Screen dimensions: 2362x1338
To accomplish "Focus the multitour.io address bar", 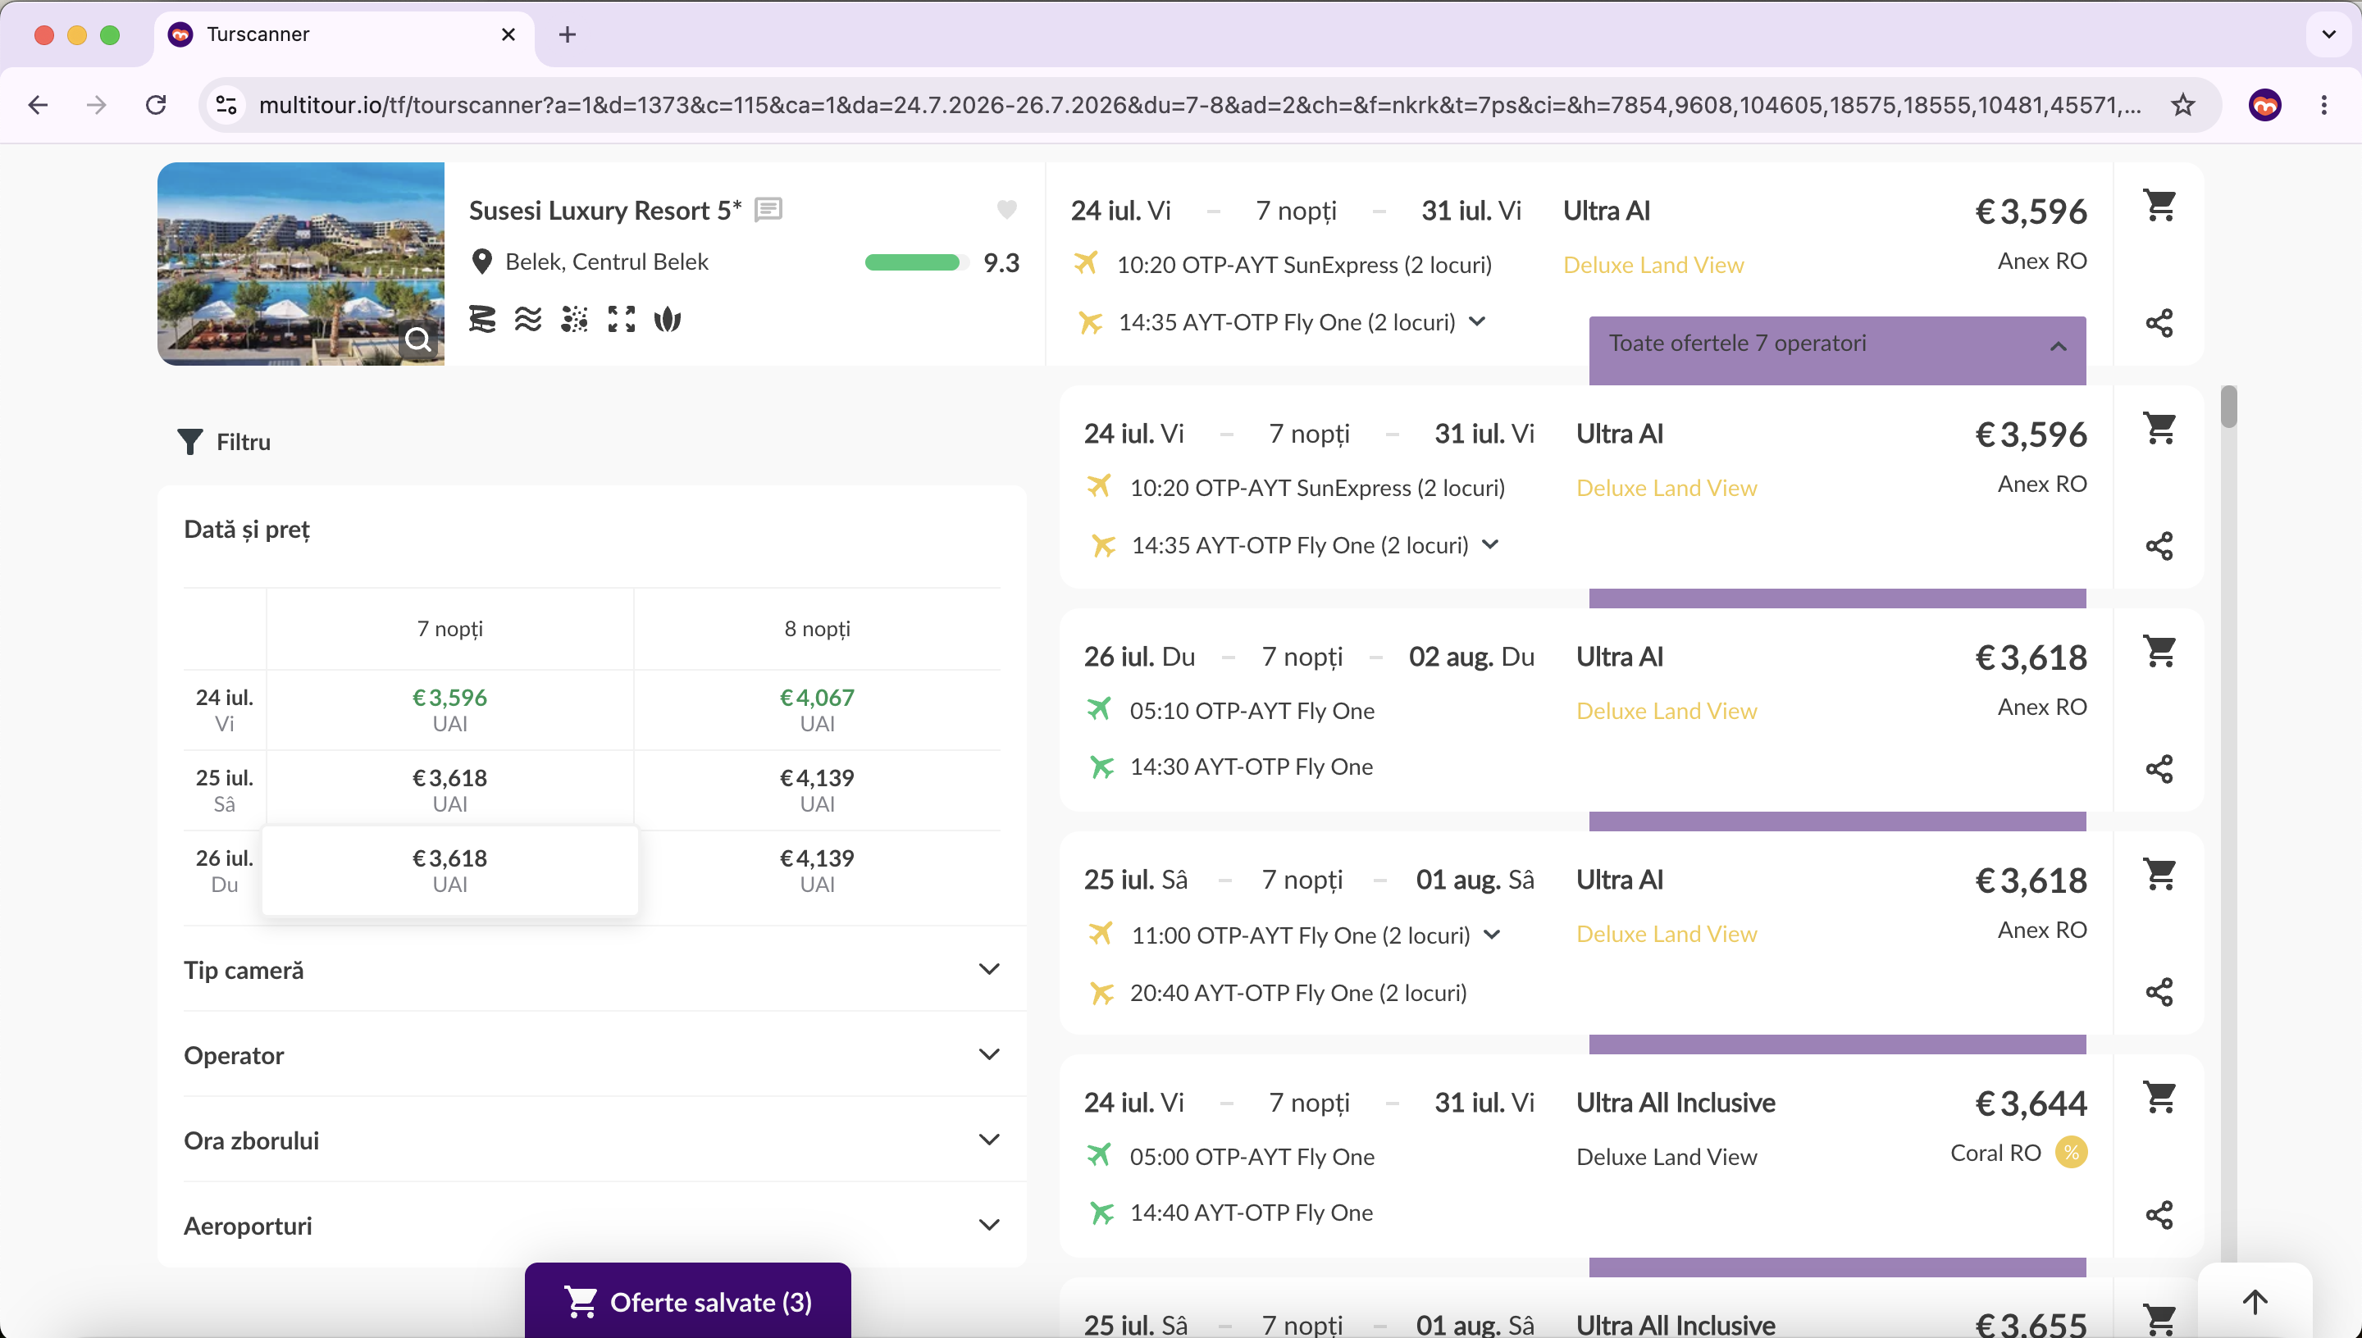I will [1199, 105].
